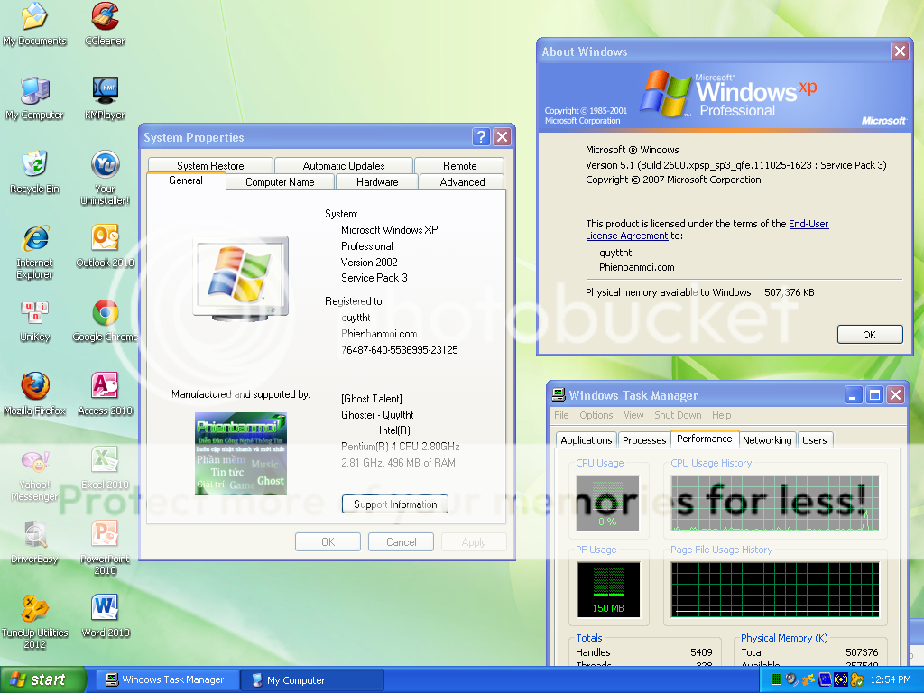
Task: Click OK in System Properties
Action: 328,542
